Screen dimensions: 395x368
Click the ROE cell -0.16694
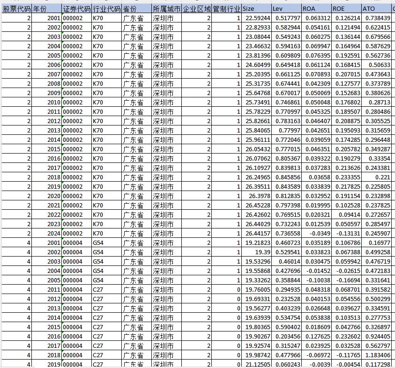[346, 280]
